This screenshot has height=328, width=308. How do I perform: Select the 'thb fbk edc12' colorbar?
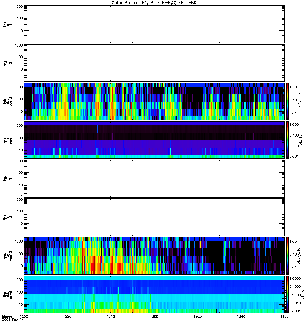coord(287,101)
